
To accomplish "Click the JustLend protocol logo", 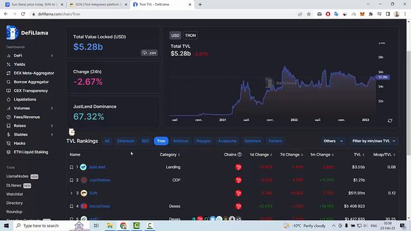I will point(83,167).
